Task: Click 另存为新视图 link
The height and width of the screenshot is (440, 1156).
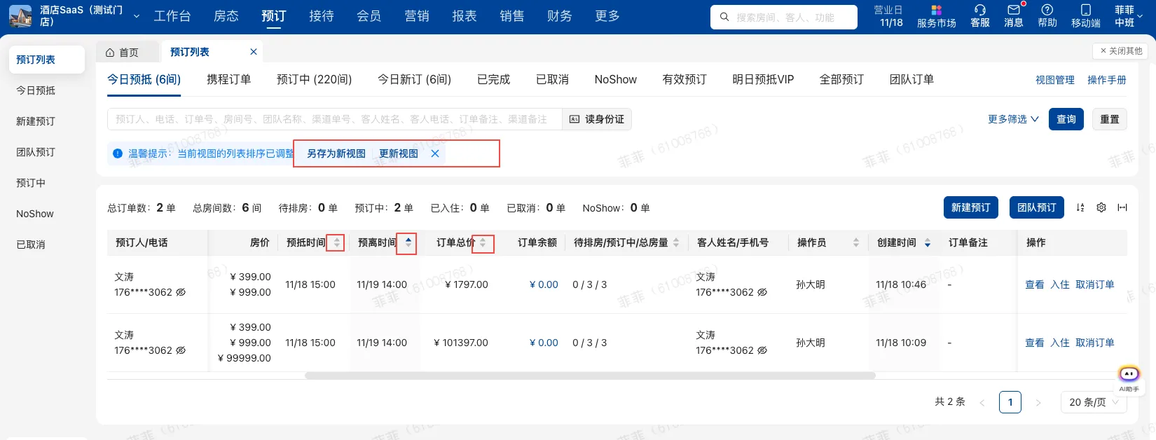Action: (x=336, y=153)
